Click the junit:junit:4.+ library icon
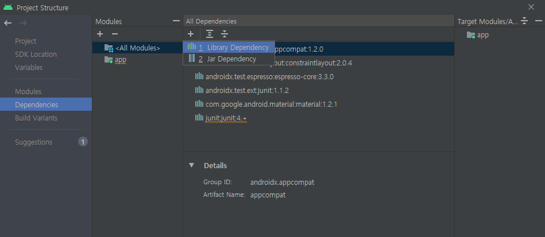The width and height of the screenshot is (545, 237). point(199,118)
